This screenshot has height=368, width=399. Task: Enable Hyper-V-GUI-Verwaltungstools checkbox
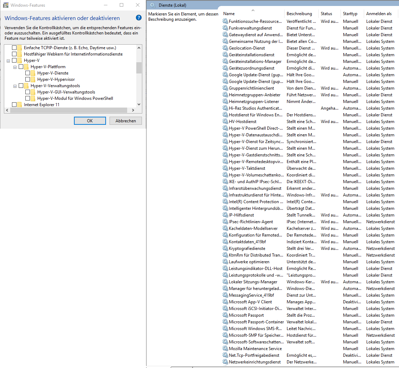pyautogui.click(x=27, y=92)
